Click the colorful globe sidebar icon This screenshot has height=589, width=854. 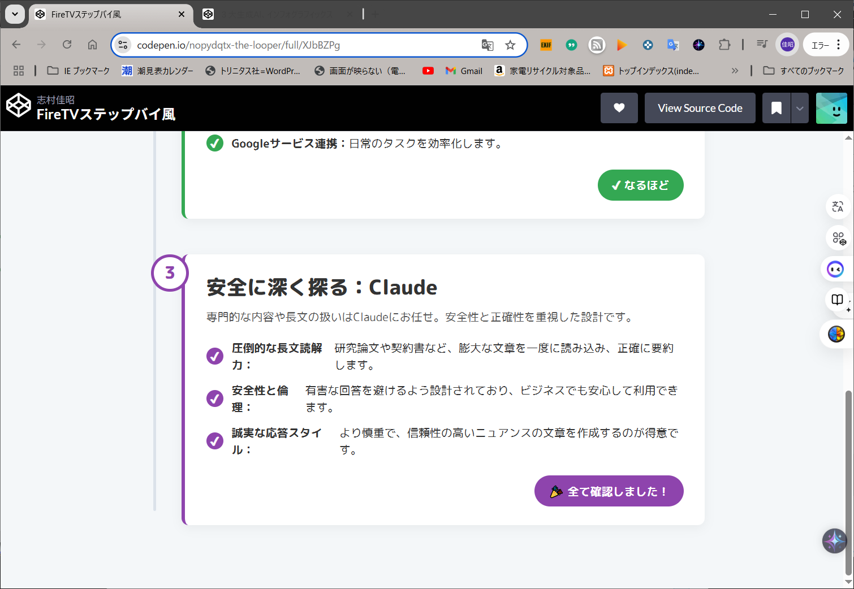point(836,334)
